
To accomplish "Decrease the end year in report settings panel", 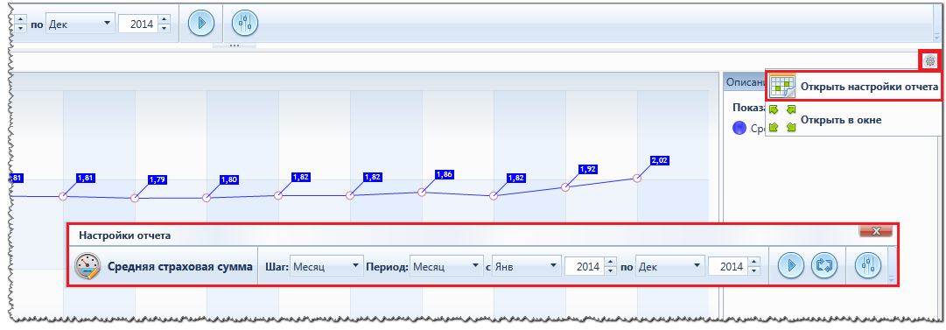I will click(x=754, y=270).
